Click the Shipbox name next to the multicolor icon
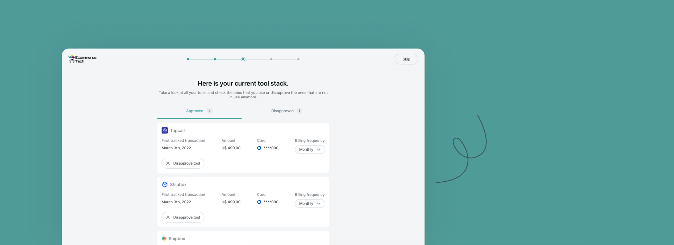The width and height of the screenshot is (674, 245). (x=177, y=239)
